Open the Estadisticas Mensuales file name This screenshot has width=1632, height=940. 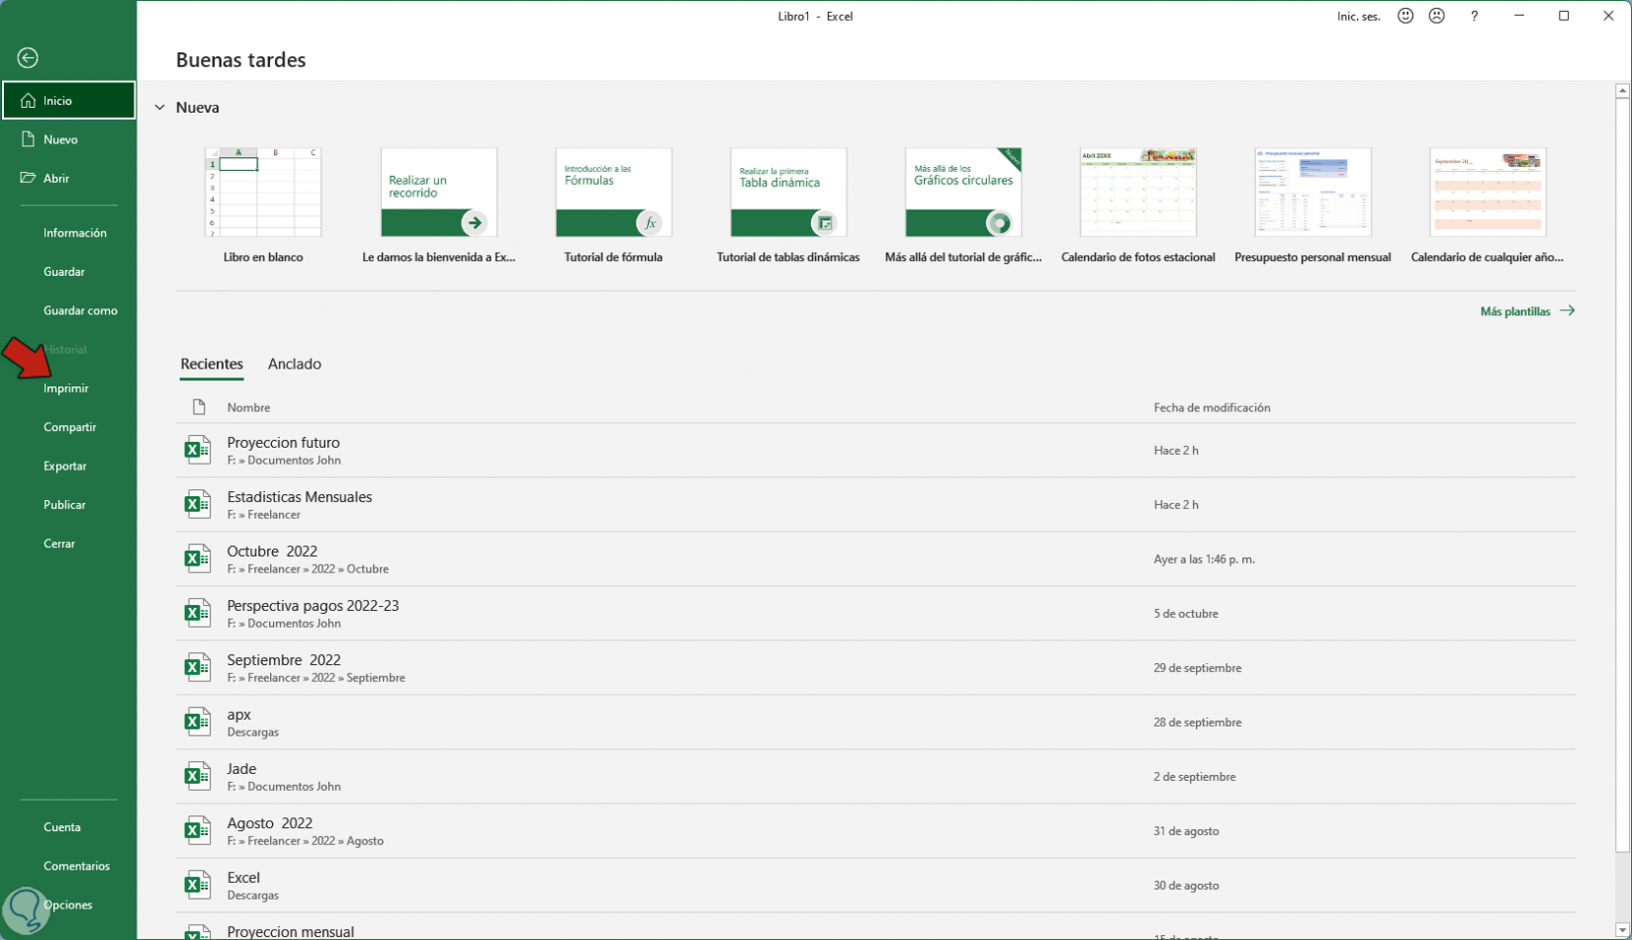[x=300, y=497]
